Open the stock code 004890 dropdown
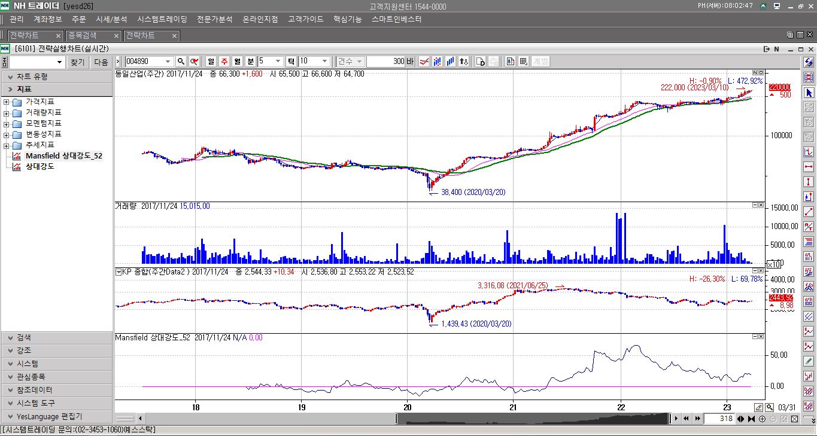Image resolution: width=817 pixels, height=436 pixels. point(167,62)
